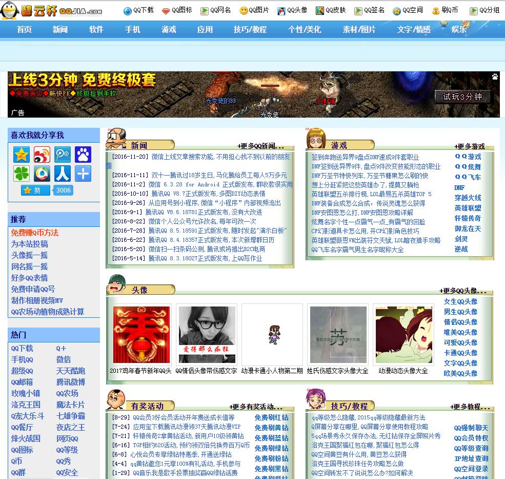Viewport: 505px width, 479px height.
Task: Open the 游戏 navigation tab
Action: click(x=169, y=29)
